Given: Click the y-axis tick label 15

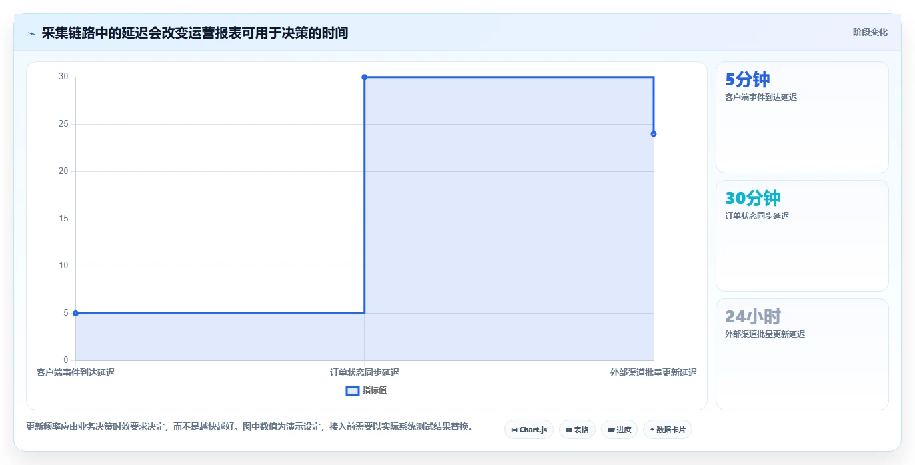Looking at the screenshot, I should pos(63,219).
